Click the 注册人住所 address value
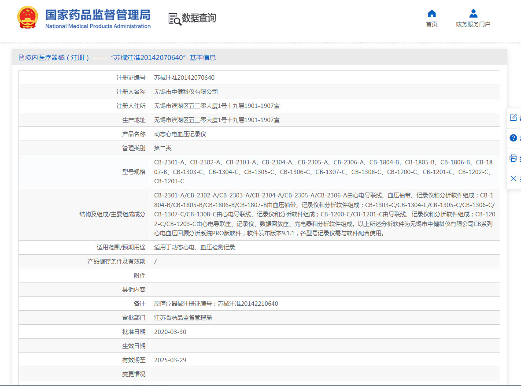Image resolution: width=521 pixels, height=386 pixels. [217, 106]
